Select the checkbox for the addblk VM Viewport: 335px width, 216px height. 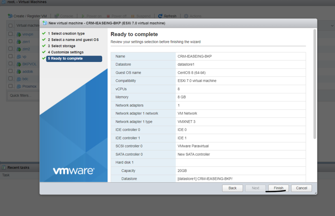[10, 71]
